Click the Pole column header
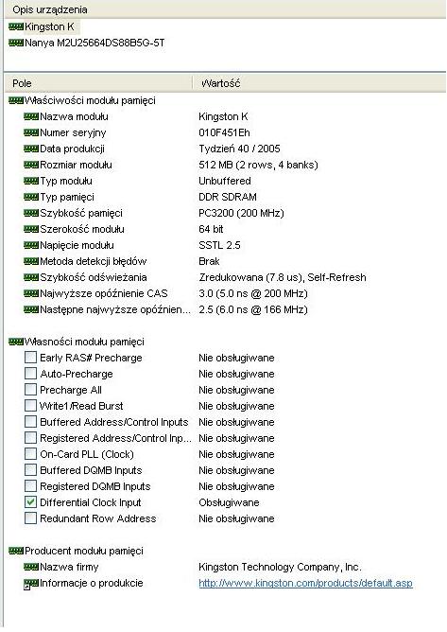447x632 pixels. 22,83
